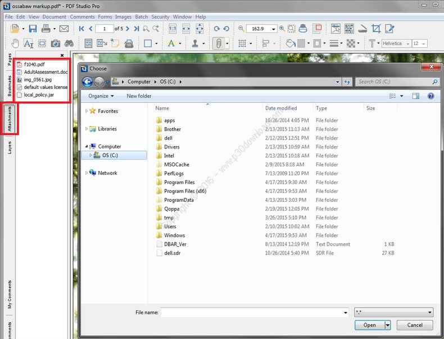Image resolution: width=444 pixels, height=339 pixels.
Task: Click the Scanner icon
Action: (363, 29)
